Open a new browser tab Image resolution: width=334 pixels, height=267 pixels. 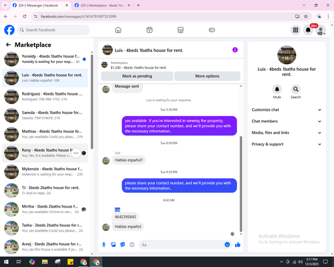coord(138,5)
